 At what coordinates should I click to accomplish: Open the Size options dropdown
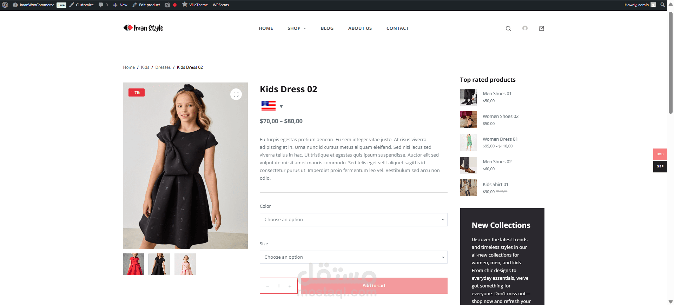tap(353, 257)
